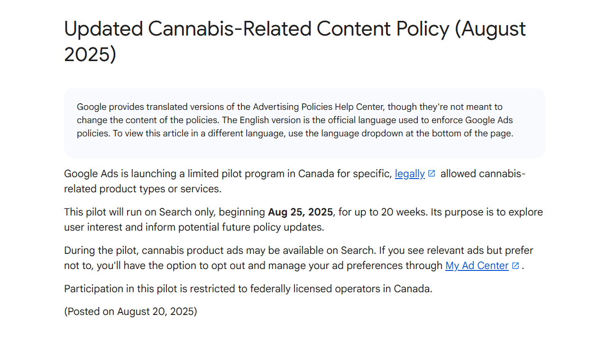The height and width of the screenshot is (341, 607).
Task: Click the external-link icon after "My Ad Center"
Action: [515, 266]
